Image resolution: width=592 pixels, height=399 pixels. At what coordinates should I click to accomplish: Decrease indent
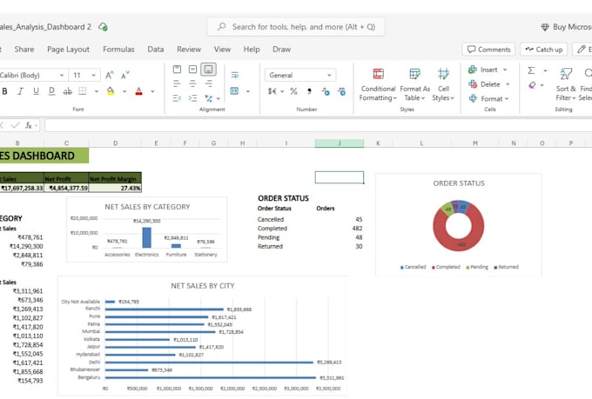point(177,98)
